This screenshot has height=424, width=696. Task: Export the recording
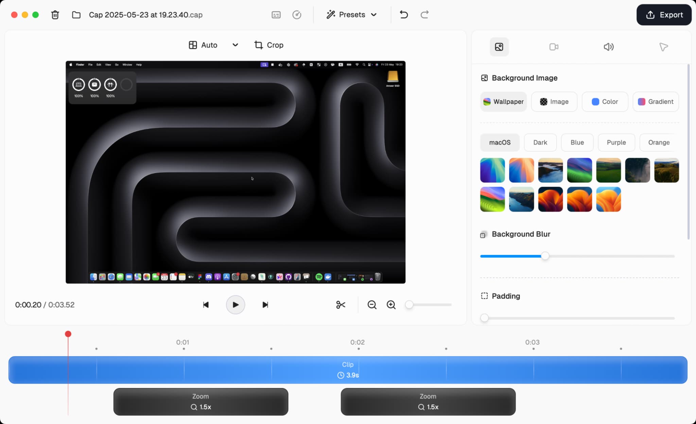663,15
